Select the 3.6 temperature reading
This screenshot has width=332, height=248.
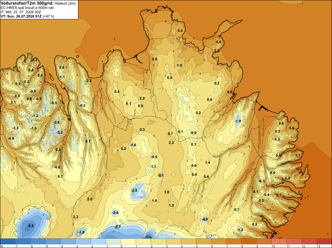[291, 128]
